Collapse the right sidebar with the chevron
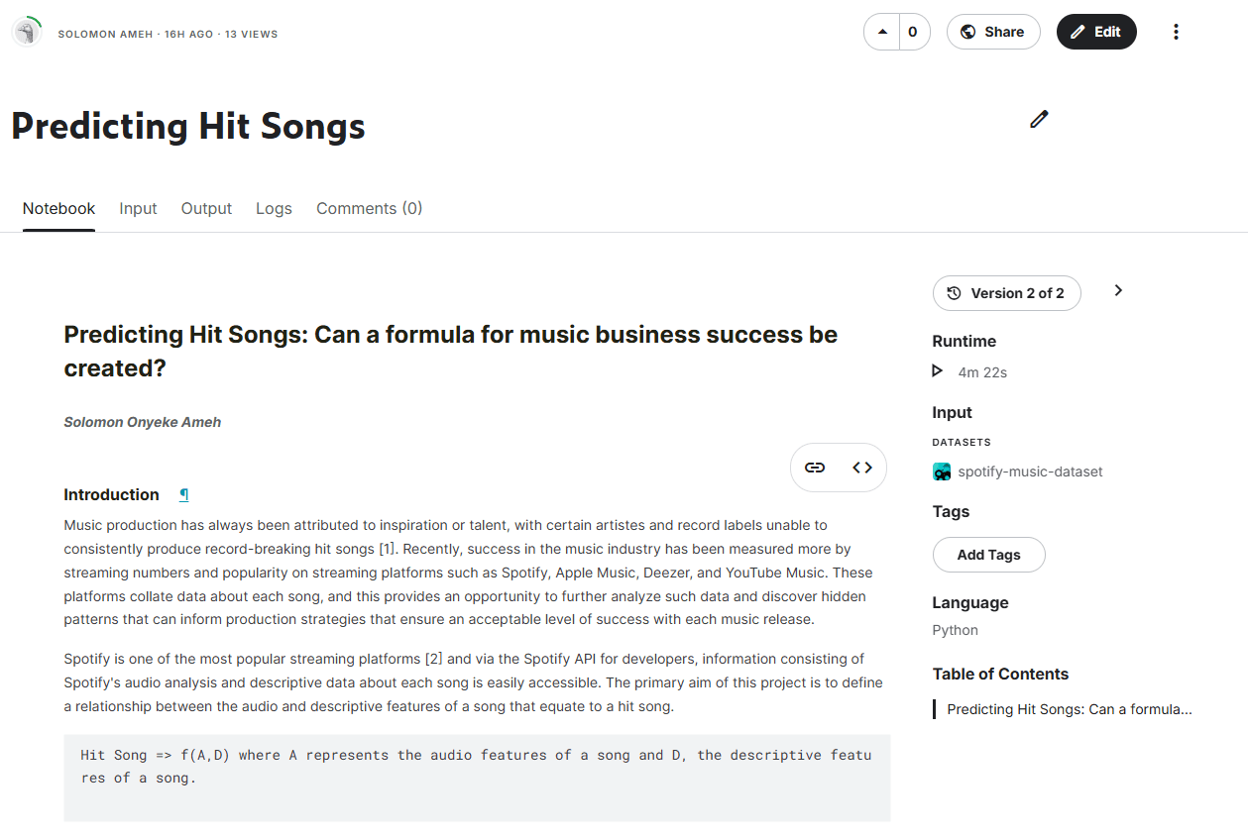The height and width of the screenshot is (836, 1248). coord(1118,291)
